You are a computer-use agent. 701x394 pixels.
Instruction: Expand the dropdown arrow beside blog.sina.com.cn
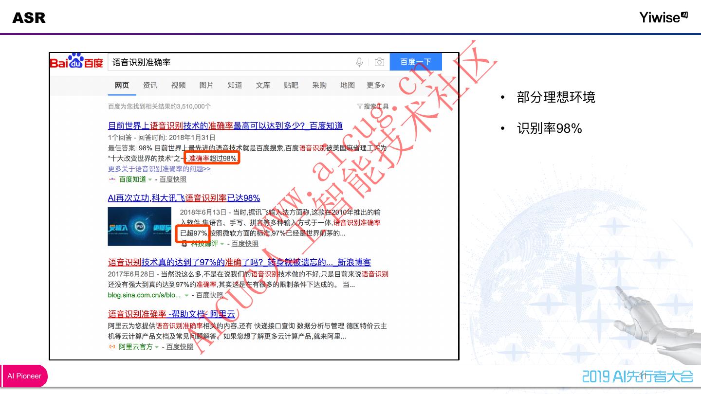coord(186,295)
